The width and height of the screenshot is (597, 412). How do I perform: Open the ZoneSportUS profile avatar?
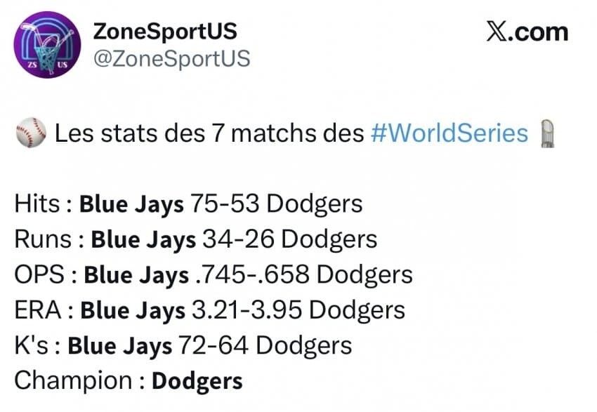pyautogui.click(x=48, y=44)
